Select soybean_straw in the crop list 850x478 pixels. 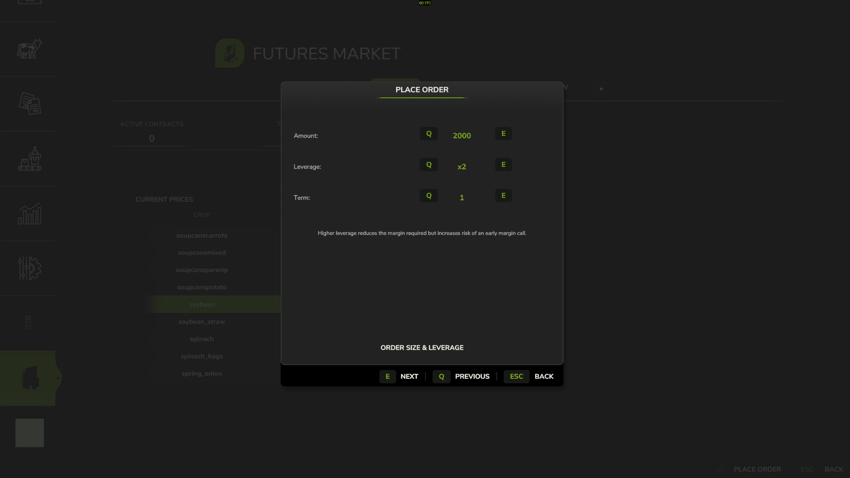tap(202, 322)
